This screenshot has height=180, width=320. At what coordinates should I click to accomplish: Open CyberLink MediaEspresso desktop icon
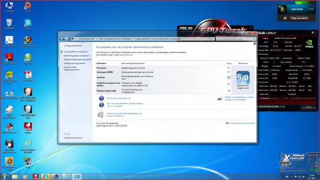[x=9, y=146]
